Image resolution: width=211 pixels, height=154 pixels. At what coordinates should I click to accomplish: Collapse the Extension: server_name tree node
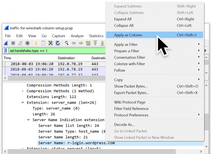23,103
